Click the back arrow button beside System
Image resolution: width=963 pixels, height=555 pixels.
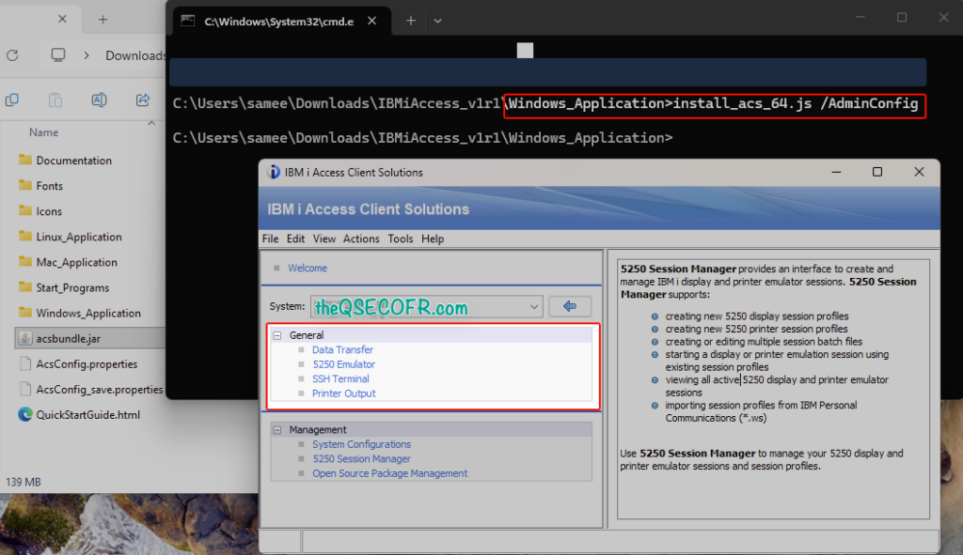570,306
